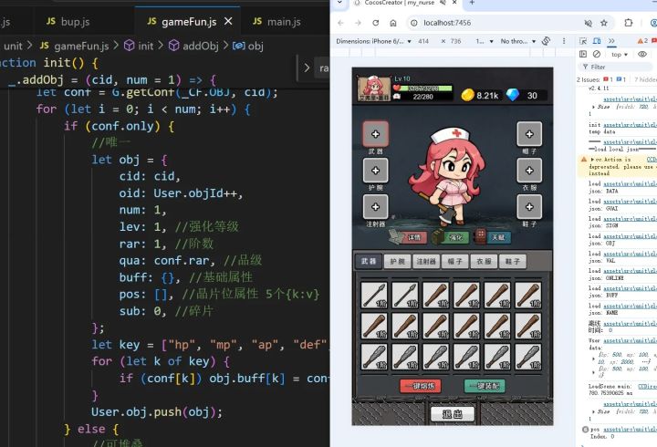Image resolution: width=657 pixels, height=447 pixels.
Task: Click the 注射器 syringe equip slot plus
Action: pyautogui.click(x=375, y=207)
